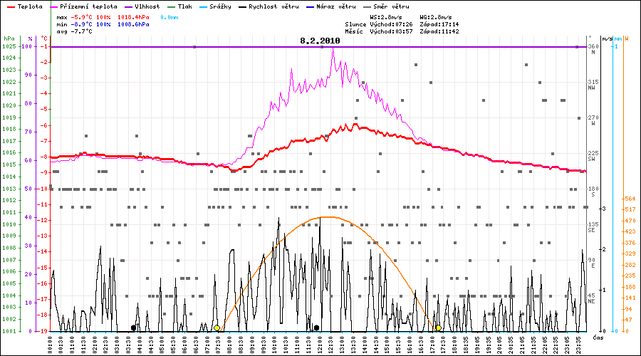Click the max temperature value -5.9°C
The width and height of the screenshot is (641, 356).
(83, 16)
